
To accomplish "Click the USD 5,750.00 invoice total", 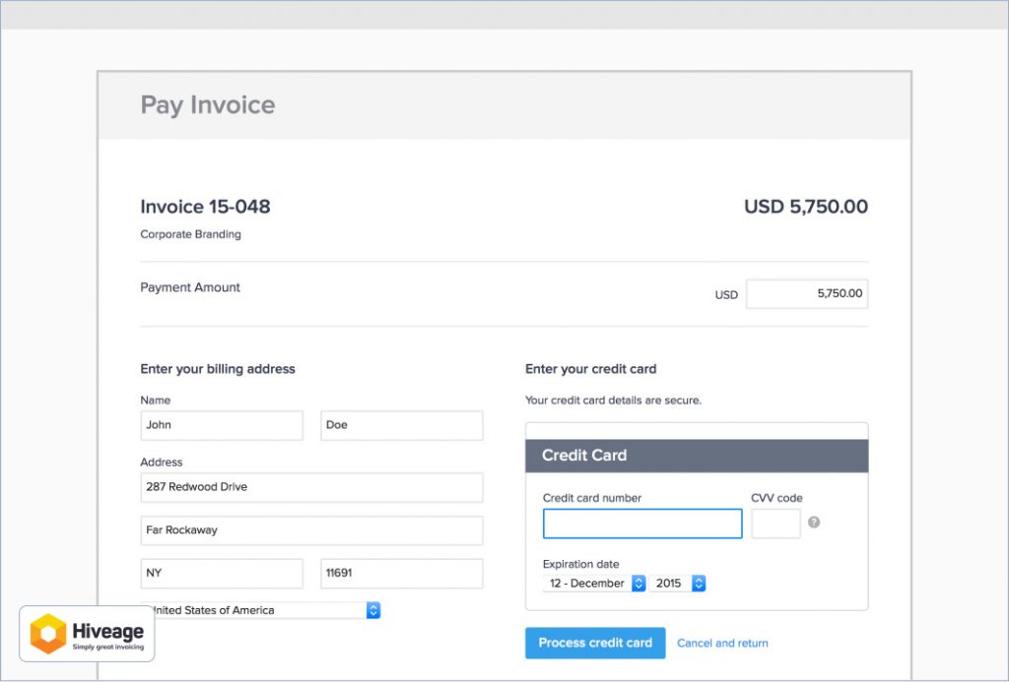I will tap(805, 207).
